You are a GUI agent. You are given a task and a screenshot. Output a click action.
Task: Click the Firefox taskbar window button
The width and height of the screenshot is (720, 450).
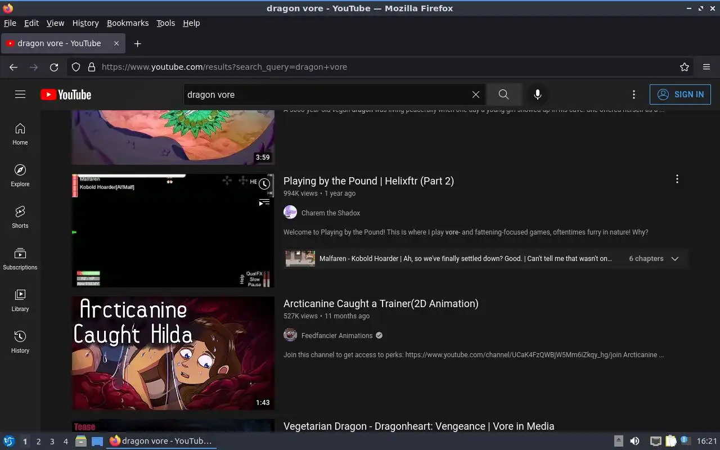pos(161,442)
